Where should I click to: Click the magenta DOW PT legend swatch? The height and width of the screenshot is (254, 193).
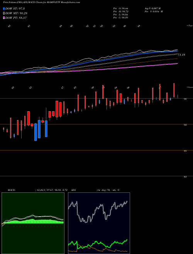point(4,18)
